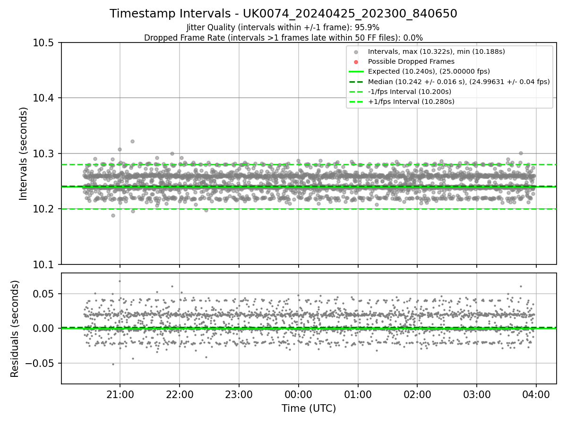Image resolution: width=567 pixels, height=425 pixels.
Task: Click the −0.05 tick label on the residuals axis
Action: (40, 363)
